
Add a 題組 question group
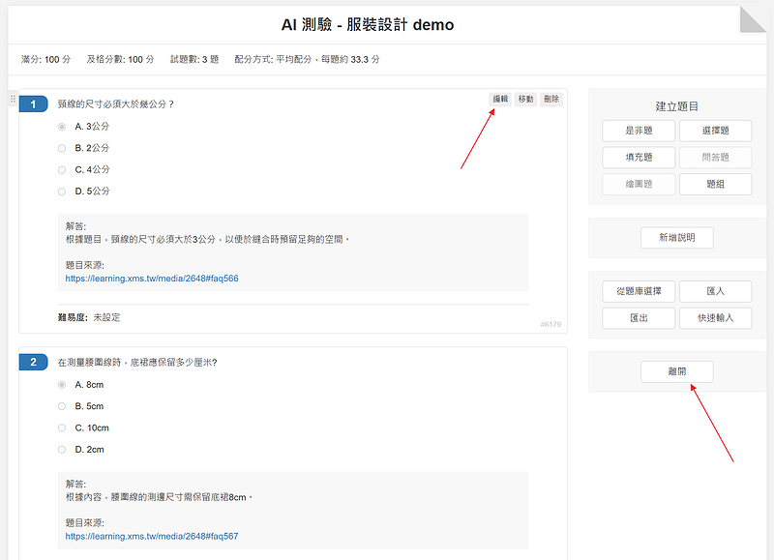coord(715,184)
